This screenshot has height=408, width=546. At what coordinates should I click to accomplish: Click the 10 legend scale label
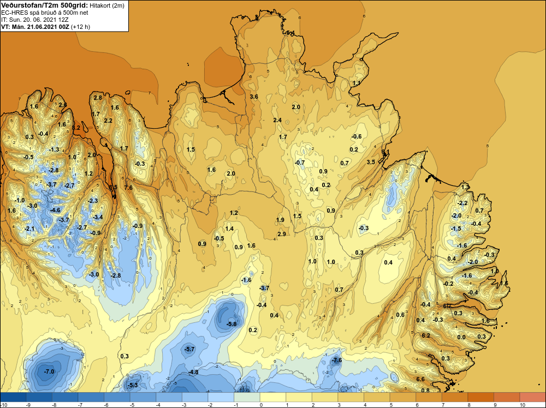pyautogui.click(x=523, y=405)
